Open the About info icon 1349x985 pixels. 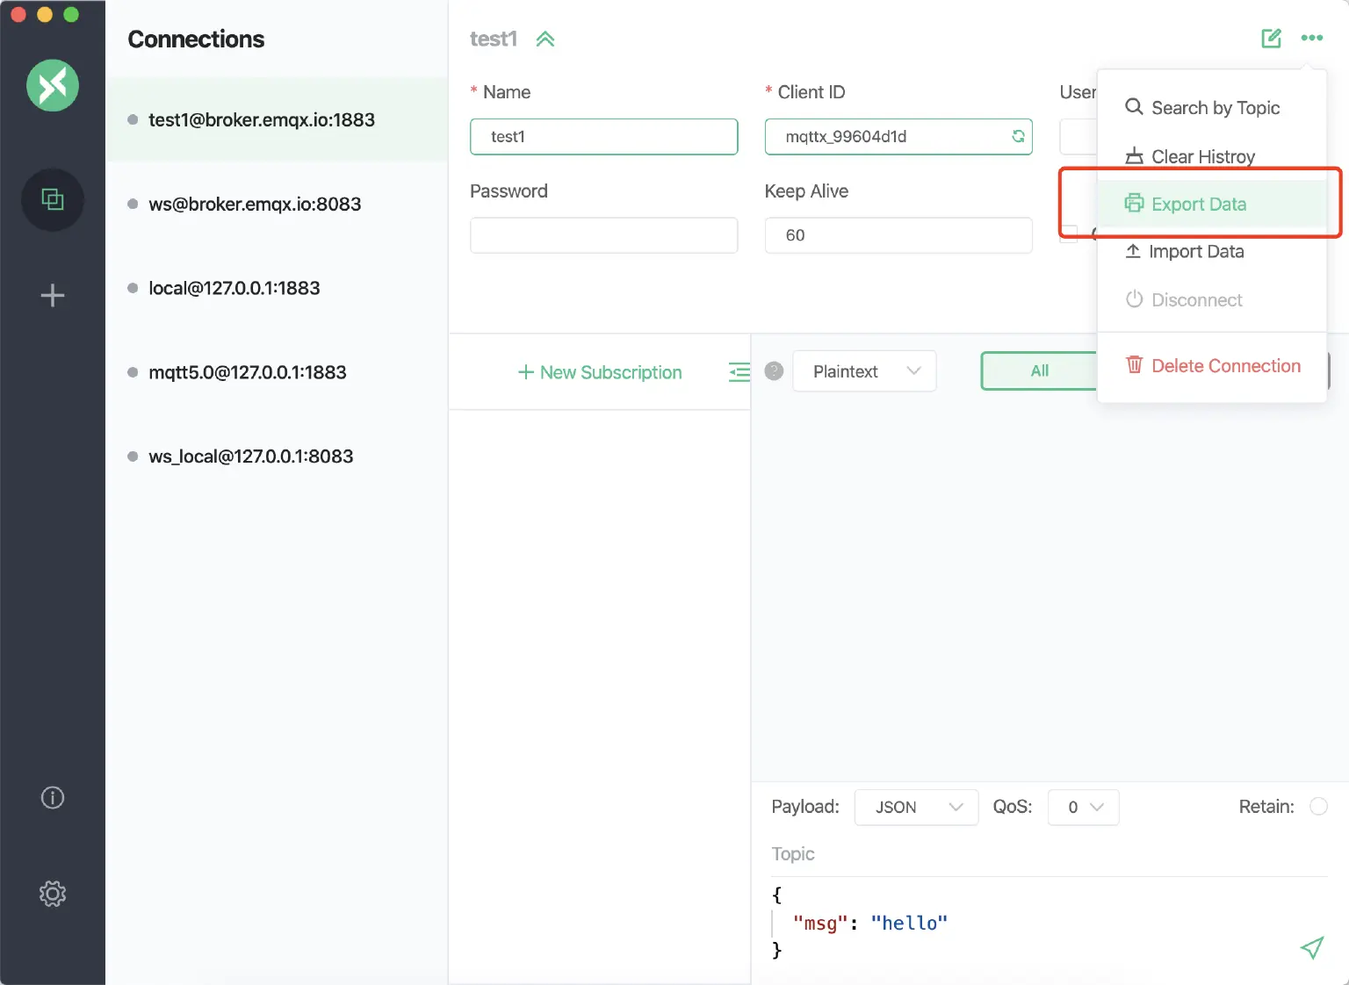(x=53, y=797)
